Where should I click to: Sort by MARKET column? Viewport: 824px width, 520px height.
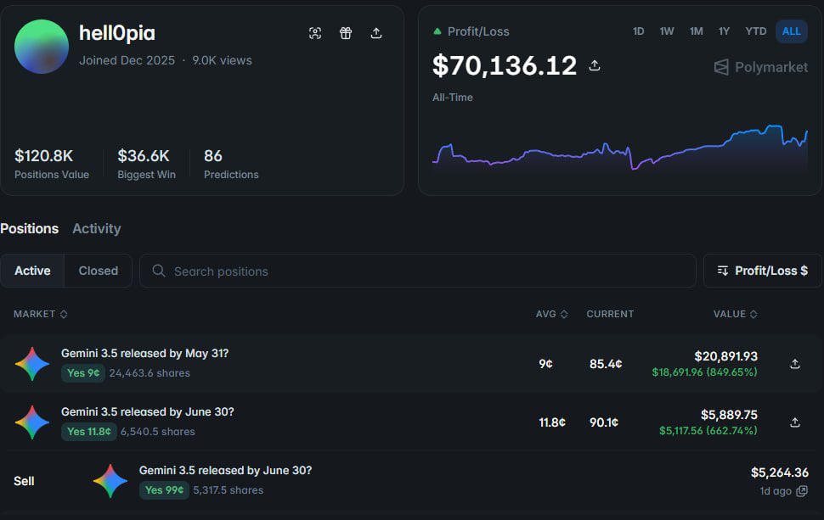pos(41,314)
